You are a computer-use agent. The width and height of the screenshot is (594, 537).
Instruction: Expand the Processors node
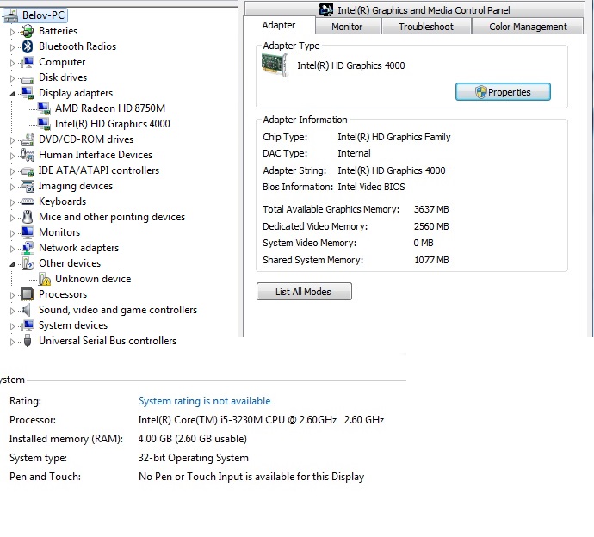pos(12,295)
